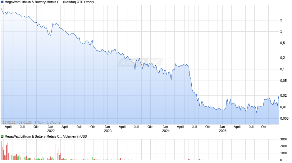Click the 'Jan. 2024' axis label
Image resolution: width=292 pixels, height=163 pixels.
[166, 129]
